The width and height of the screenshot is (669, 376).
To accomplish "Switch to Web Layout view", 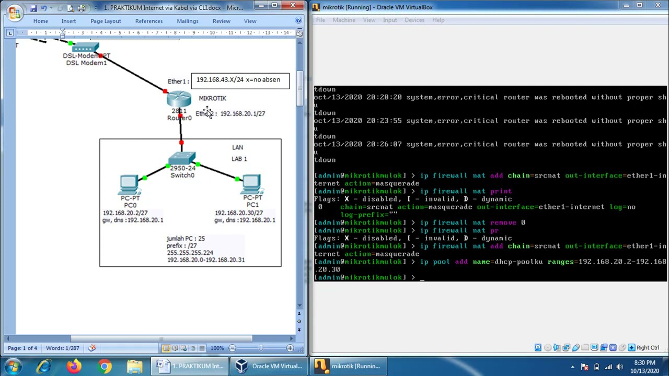I will coord(183,348).
